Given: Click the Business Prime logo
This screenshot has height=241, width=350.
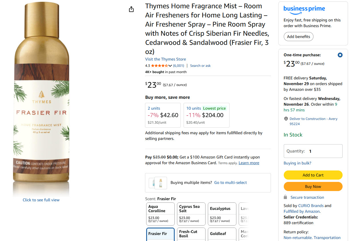Looking at the screenshot, I should tap(304, 10).
